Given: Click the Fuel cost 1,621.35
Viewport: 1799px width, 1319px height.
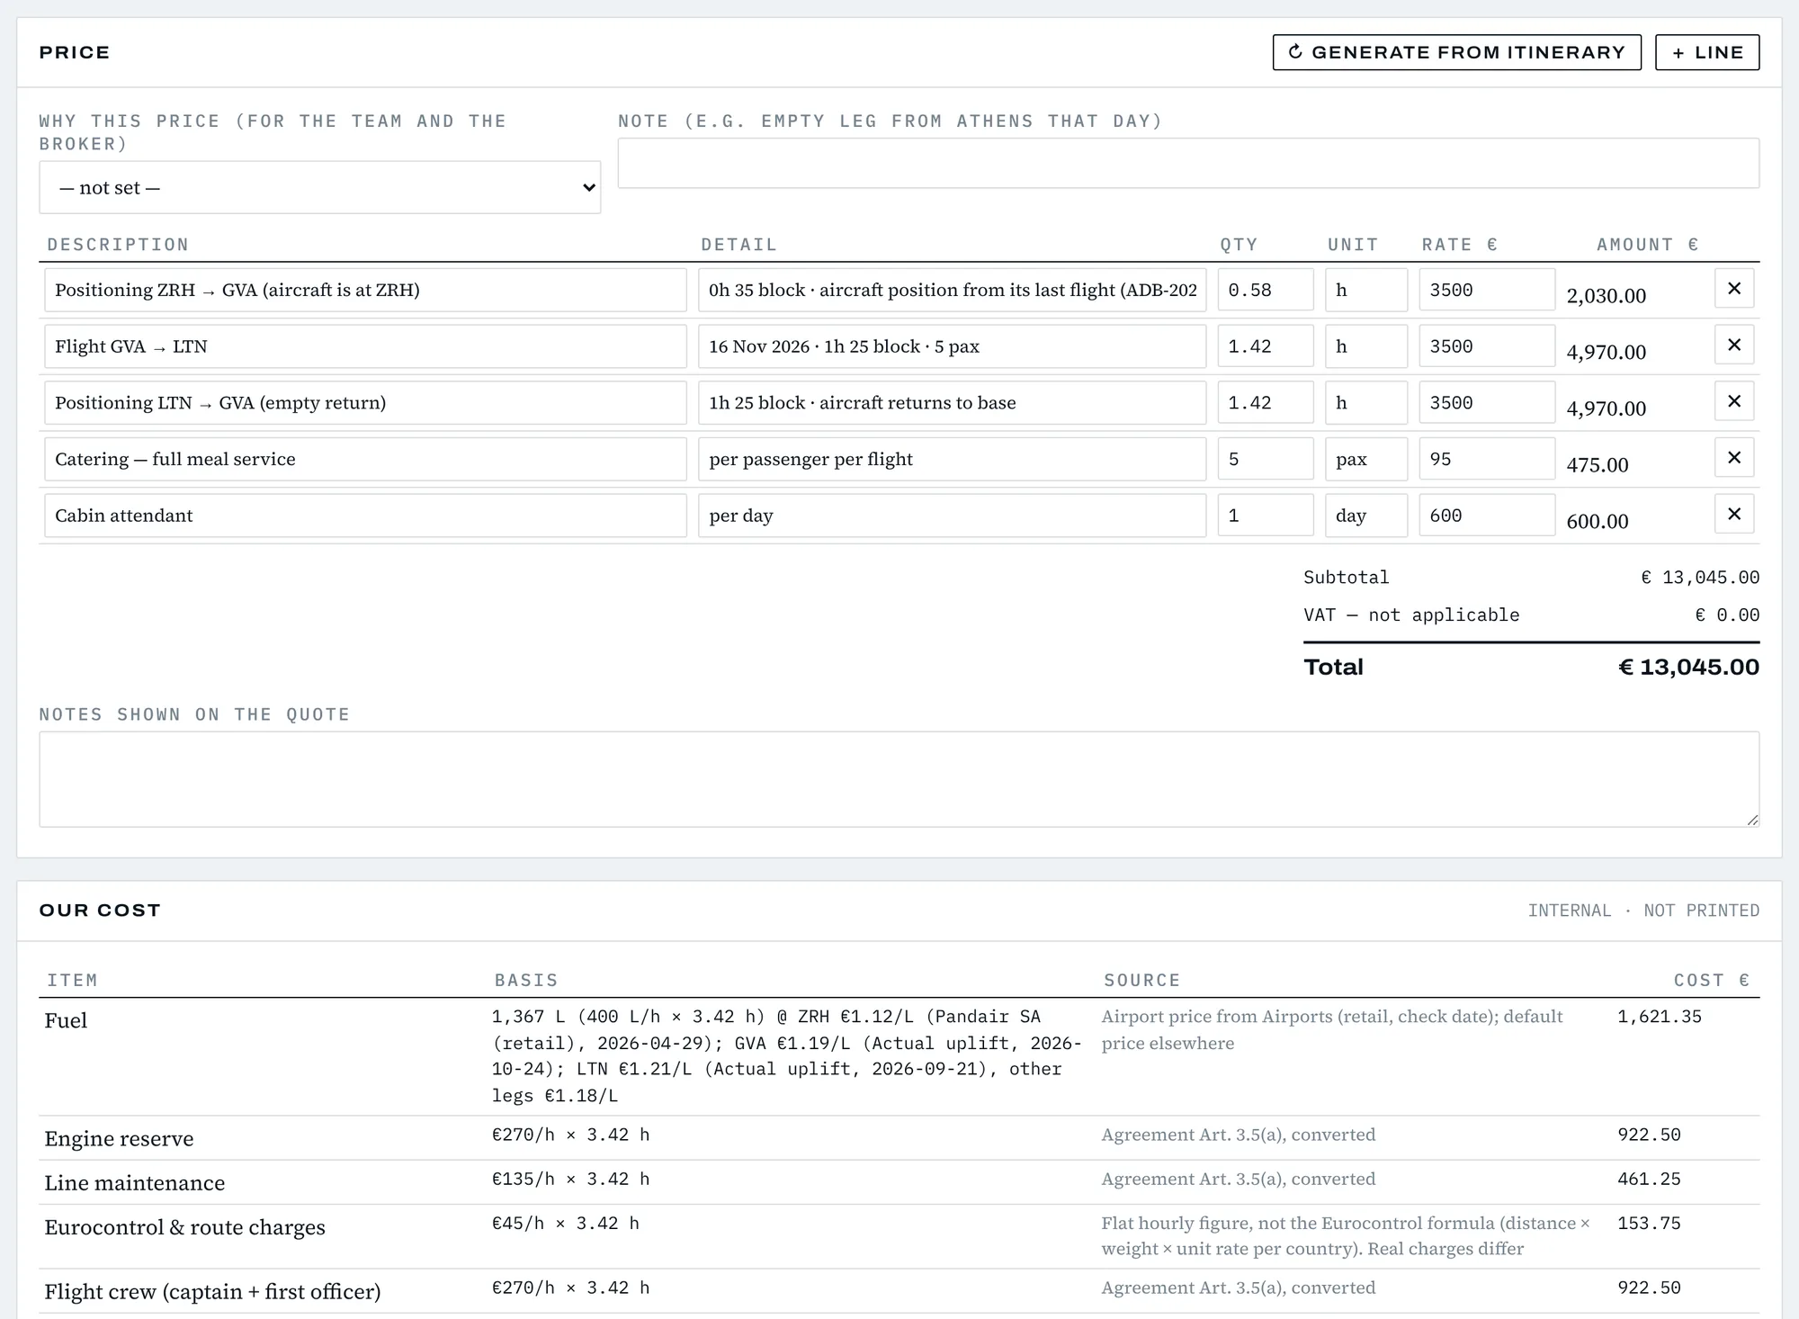Looking at the screenshot, I should 1660,1017.
